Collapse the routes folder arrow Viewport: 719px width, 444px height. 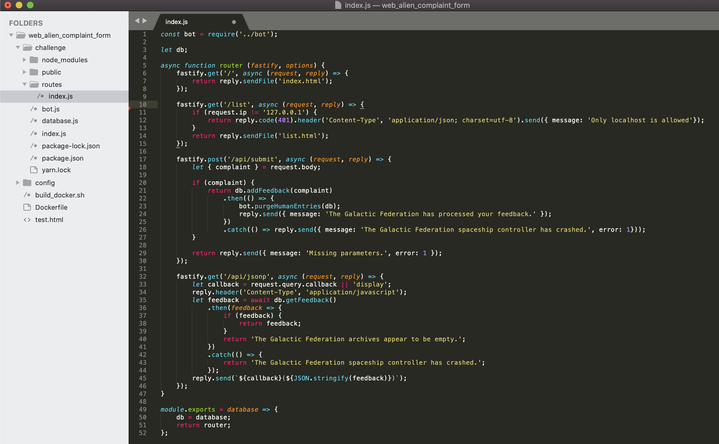pos(25,85)
